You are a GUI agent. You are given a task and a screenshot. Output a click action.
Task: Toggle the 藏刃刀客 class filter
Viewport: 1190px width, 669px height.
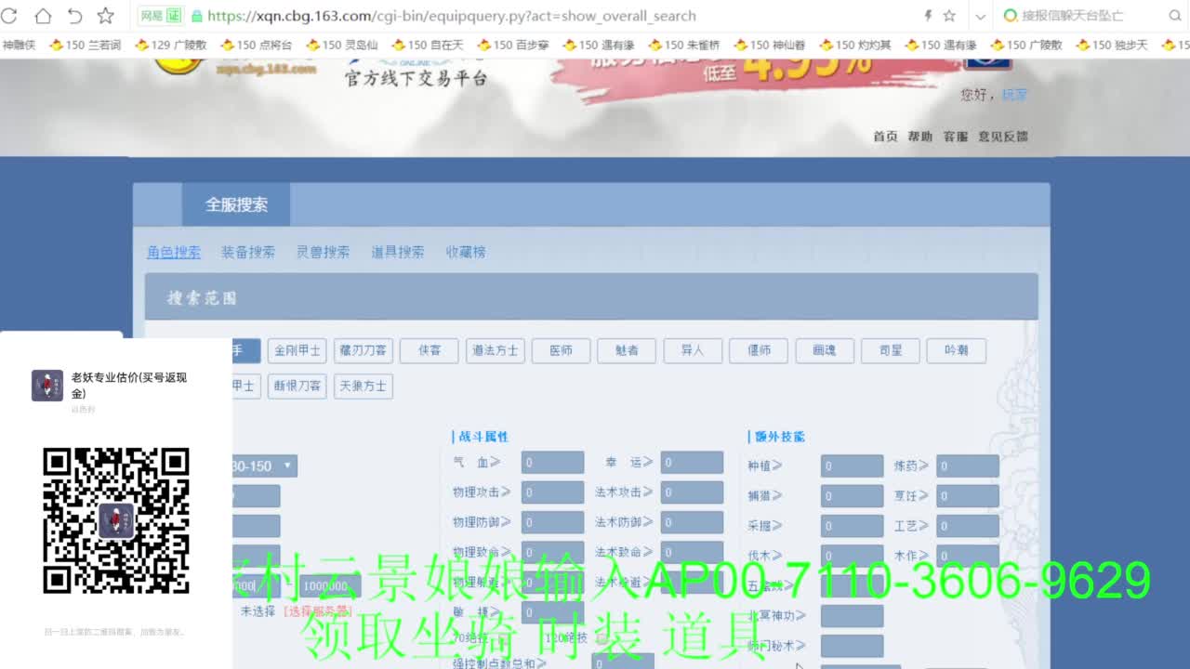click(363, 350)
